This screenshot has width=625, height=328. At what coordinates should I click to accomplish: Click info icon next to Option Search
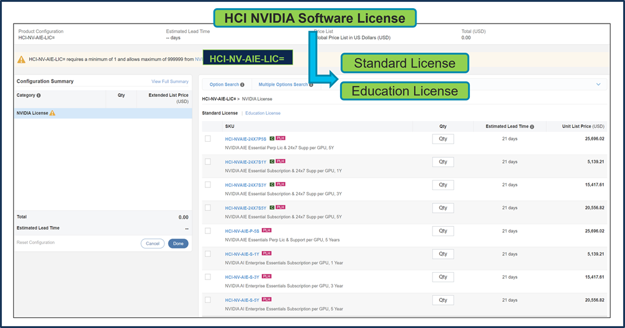(242, 84)
